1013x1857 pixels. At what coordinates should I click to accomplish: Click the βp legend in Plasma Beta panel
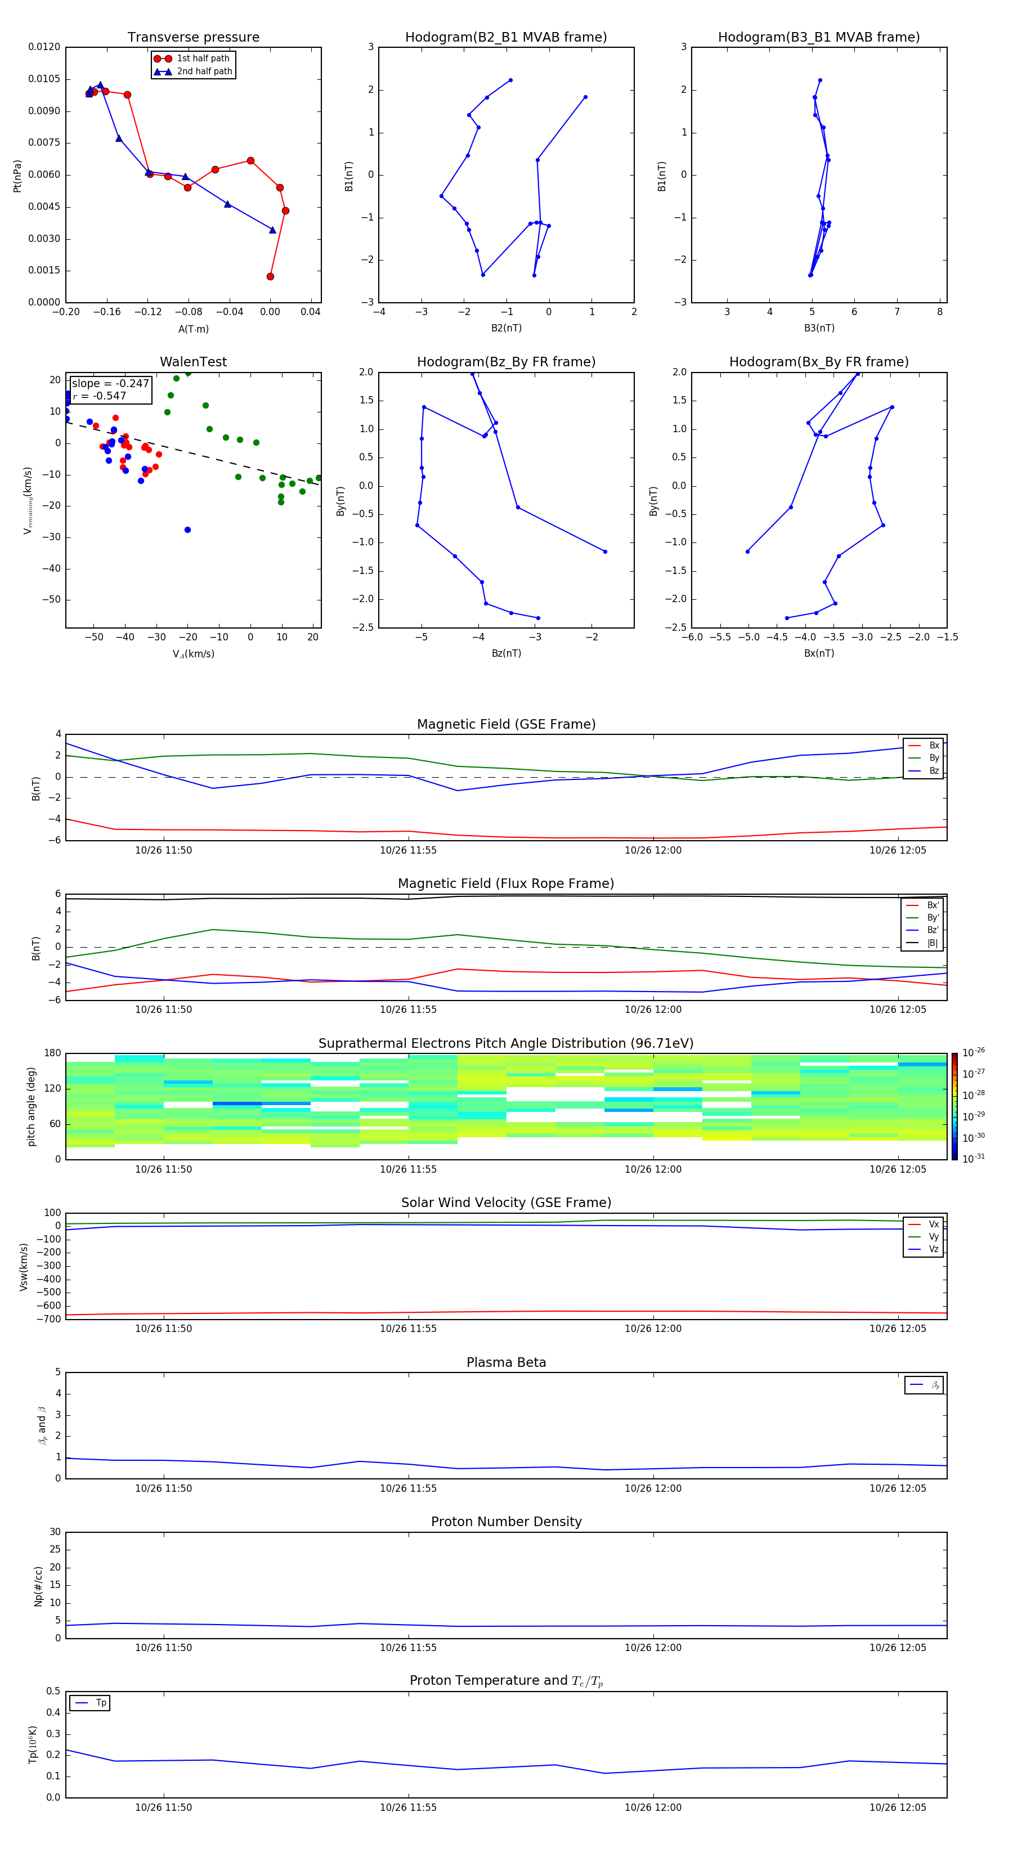[x=924, y=1385]
